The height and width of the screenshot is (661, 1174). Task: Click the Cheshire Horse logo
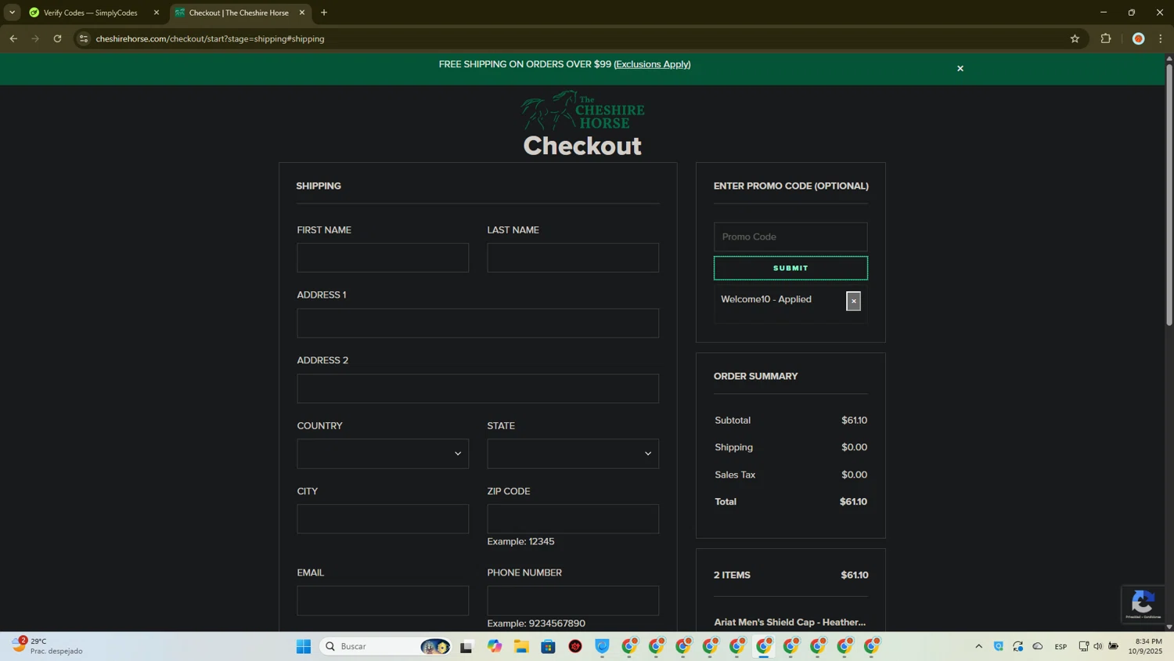coord(583,110)
